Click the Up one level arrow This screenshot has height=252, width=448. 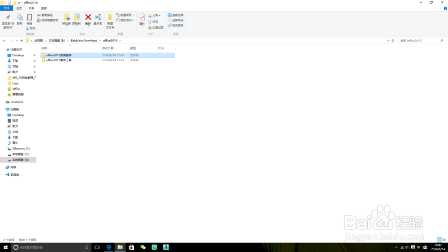click(22, 41)
